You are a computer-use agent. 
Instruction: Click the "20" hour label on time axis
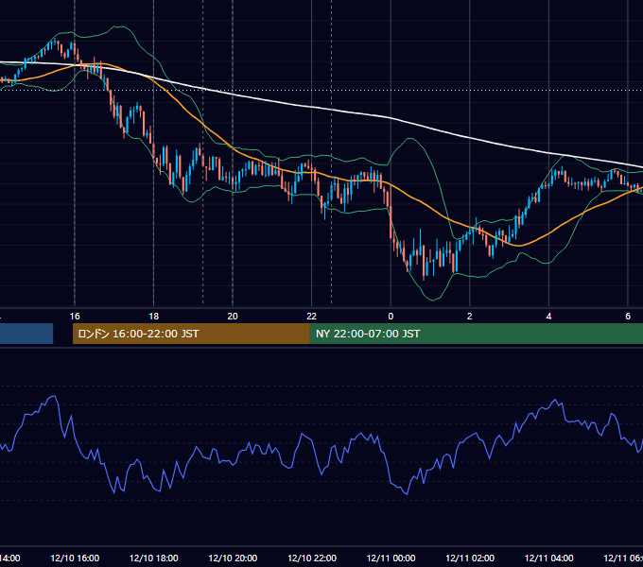tap(233, 316)
